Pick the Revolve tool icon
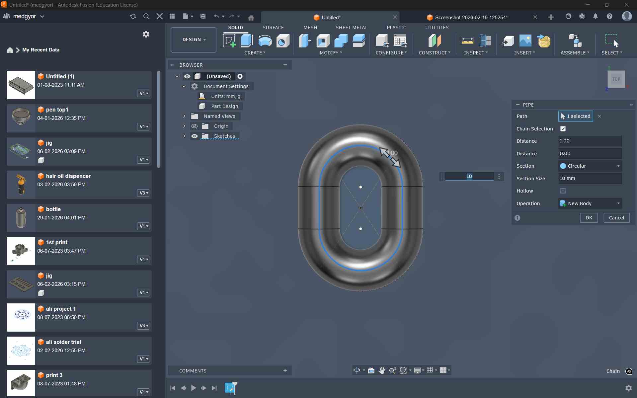637x398 pixels. click(265, 41)
